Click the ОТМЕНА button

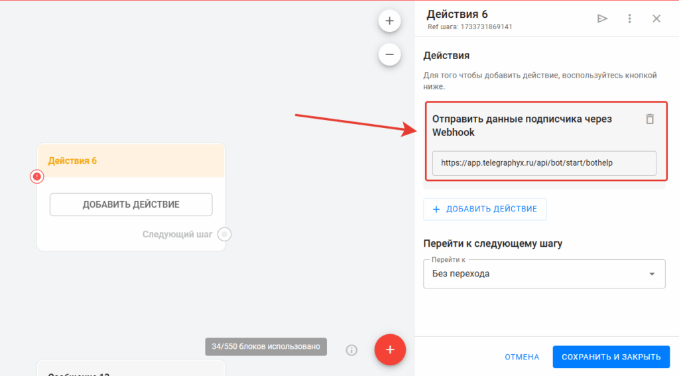[x=522, y=357]
